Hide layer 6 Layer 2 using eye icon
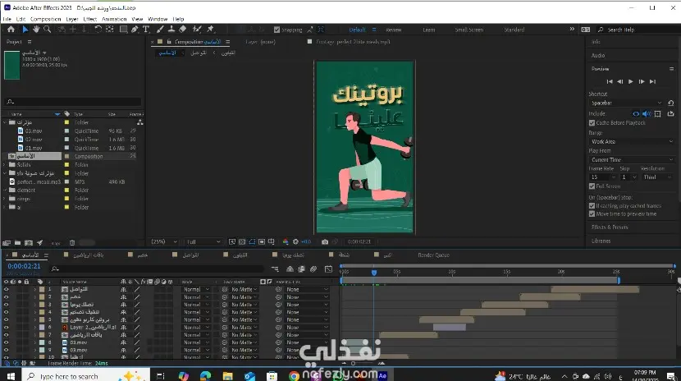The image size is (681, 381). [x=6, y=327]
